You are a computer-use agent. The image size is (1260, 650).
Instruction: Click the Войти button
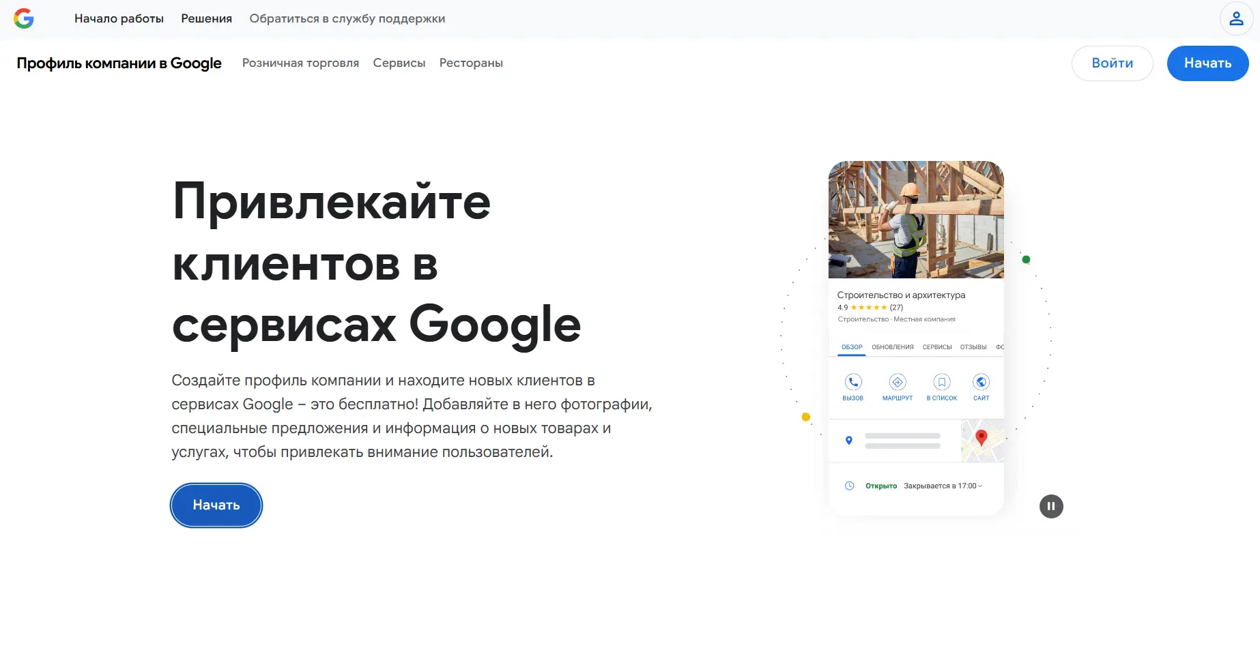tap(1112, 63)
